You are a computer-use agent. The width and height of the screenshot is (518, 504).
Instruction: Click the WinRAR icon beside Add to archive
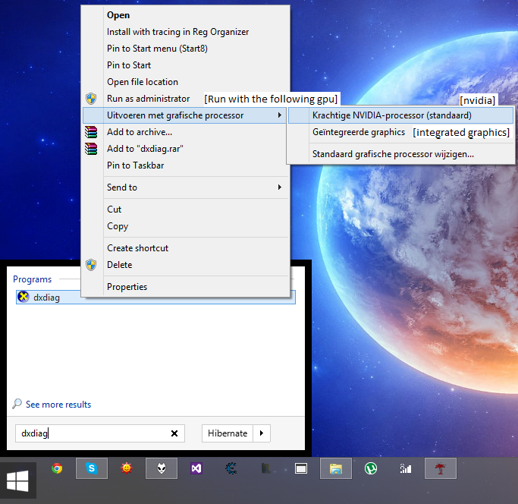coord(91,132)
